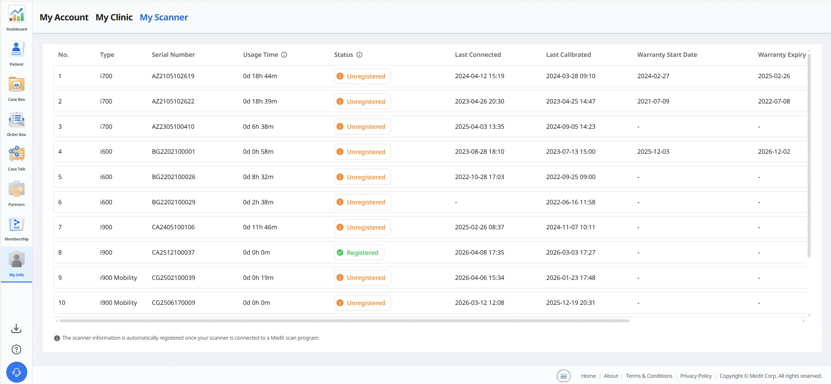Screen dimensions: 831x384
Task: Open the Privacy Policy link
Action: pyautogui.click(x=696, y=376)
